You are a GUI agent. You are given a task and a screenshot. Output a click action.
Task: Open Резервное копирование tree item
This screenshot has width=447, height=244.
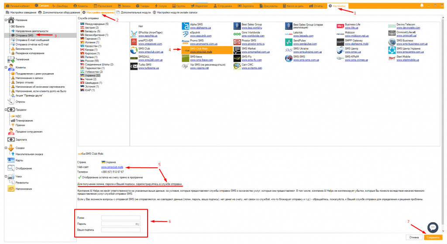pyautogui.click(x=28, y=53)
